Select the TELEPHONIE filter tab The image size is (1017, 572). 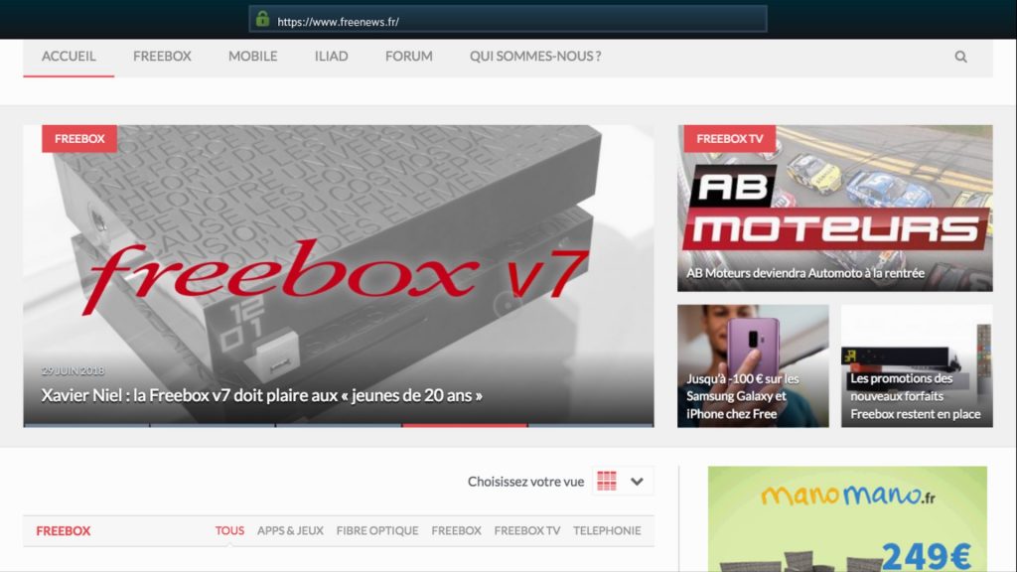(607, 530)
